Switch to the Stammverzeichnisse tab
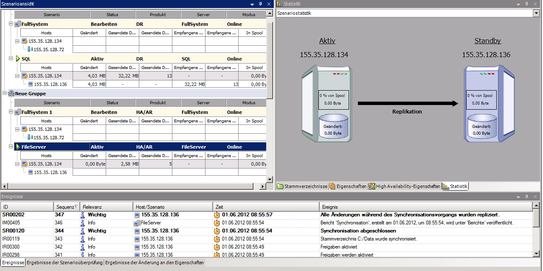This screenshot has height=271, width=543. pyautogui.click(x=302, y=186)
